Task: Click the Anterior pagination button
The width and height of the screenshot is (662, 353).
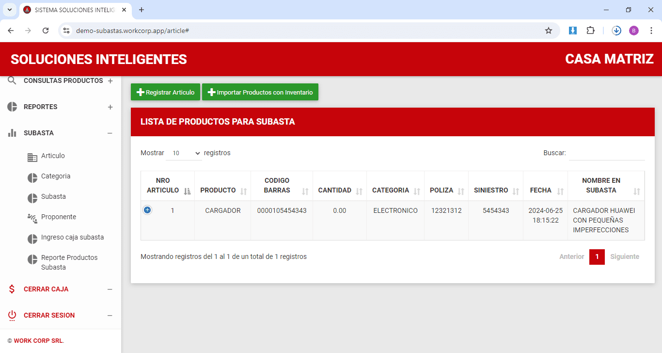Action: (x=572, y=257)
